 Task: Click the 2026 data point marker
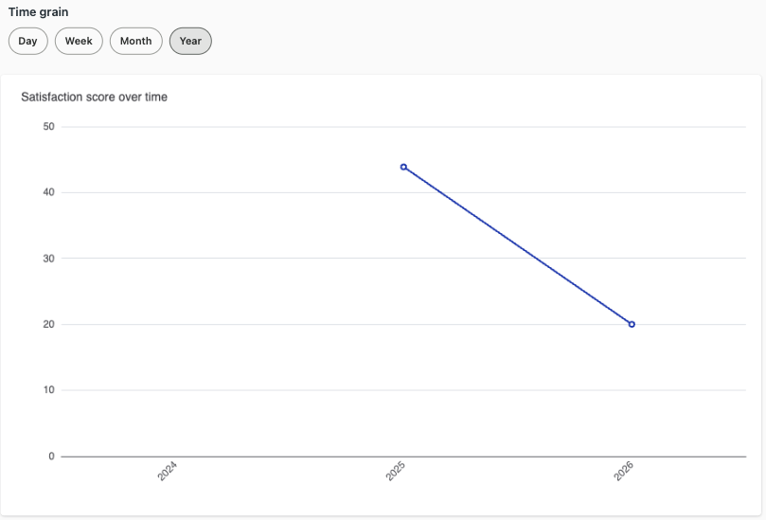tap(632, 325)
